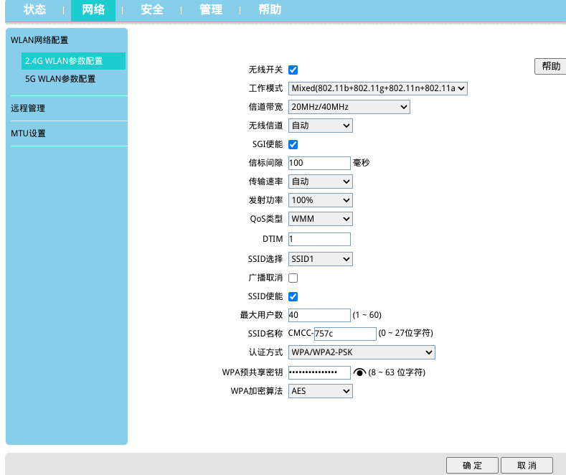
Task: Uncheck the SSID使能 checkbox
Action: pos(293,296)
